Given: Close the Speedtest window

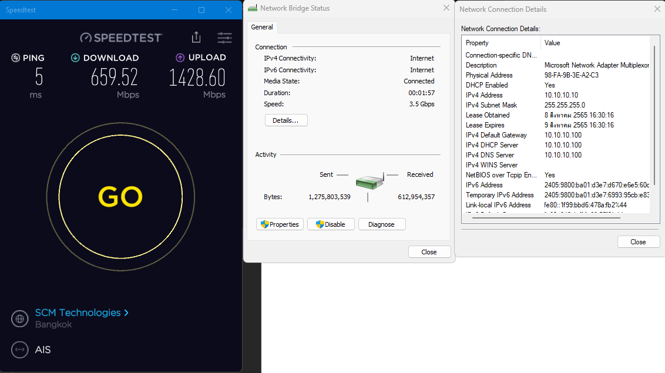Looking at the screenshot, I should (229, 10).
